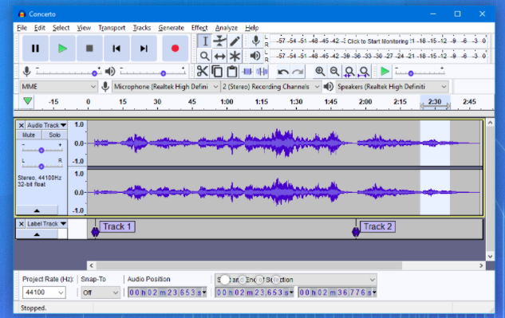Choose the Time Shift tool

click(x=219, y=57)
